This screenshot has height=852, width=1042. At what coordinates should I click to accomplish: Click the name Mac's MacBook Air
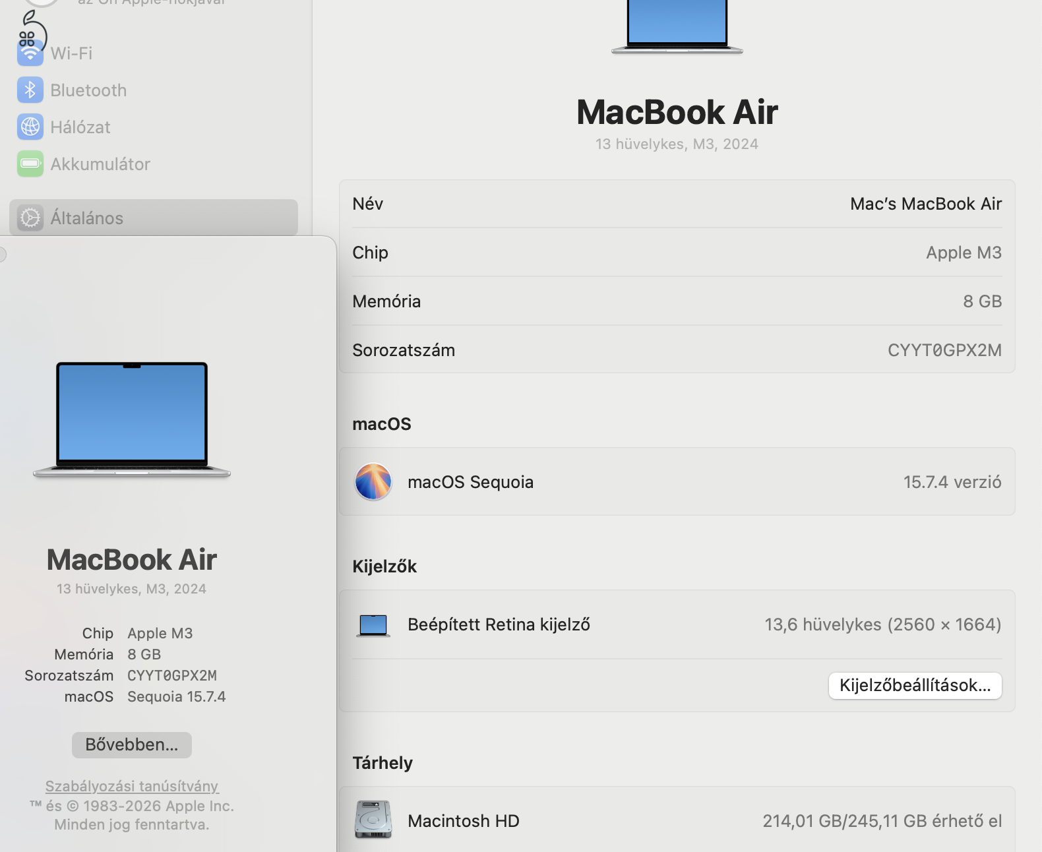click(x=926, y=204)
